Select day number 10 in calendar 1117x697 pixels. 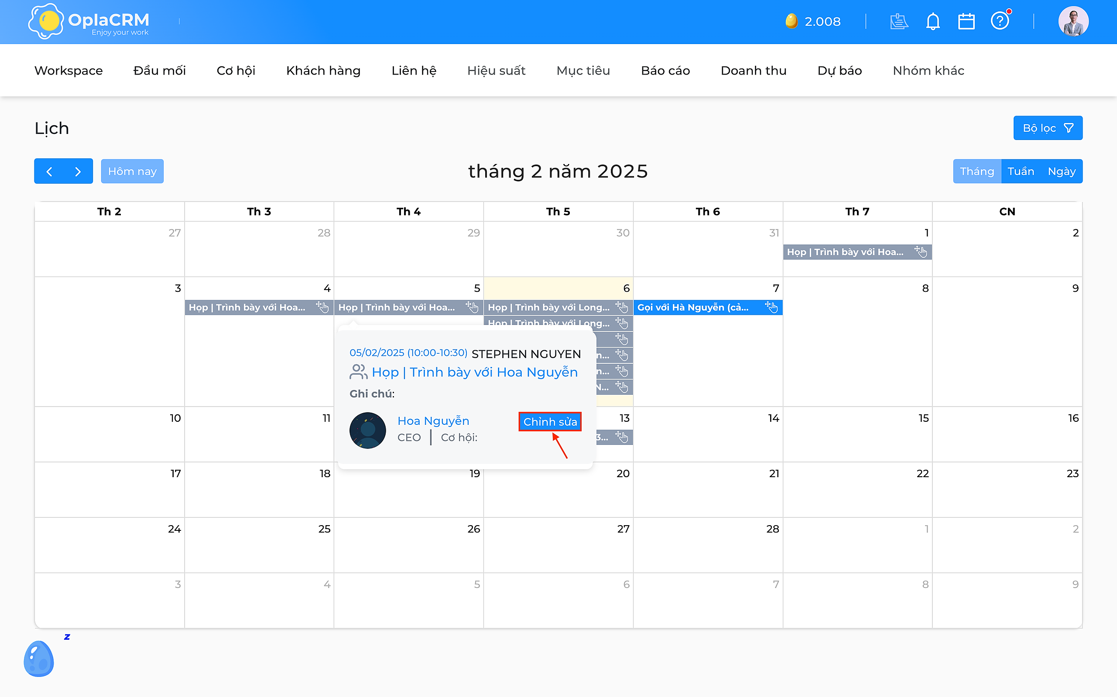click(175, 418)
